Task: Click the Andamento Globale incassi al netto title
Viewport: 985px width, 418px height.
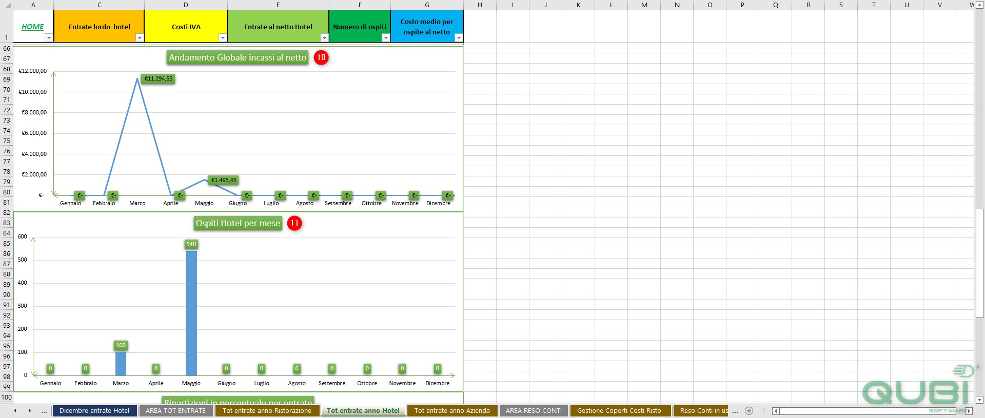Action: [238, 57]
